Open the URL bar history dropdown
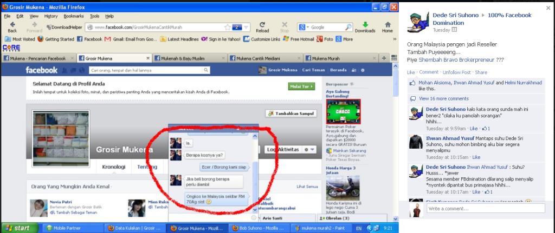The width and height of the screenshot is (555, 233). (x=247, y=27)
